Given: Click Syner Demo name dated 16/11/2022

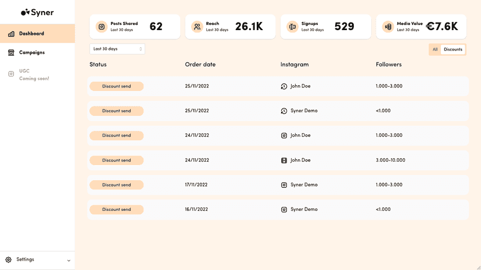Looking at the screenshot, I should (x=304, y=210).
